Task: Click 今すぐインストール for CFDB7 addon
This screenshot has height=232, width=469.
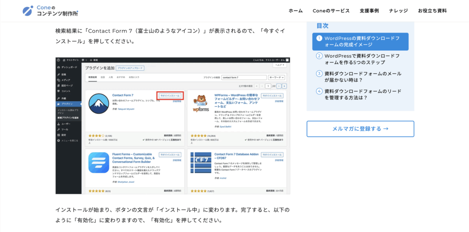Action: click(272, 155)
